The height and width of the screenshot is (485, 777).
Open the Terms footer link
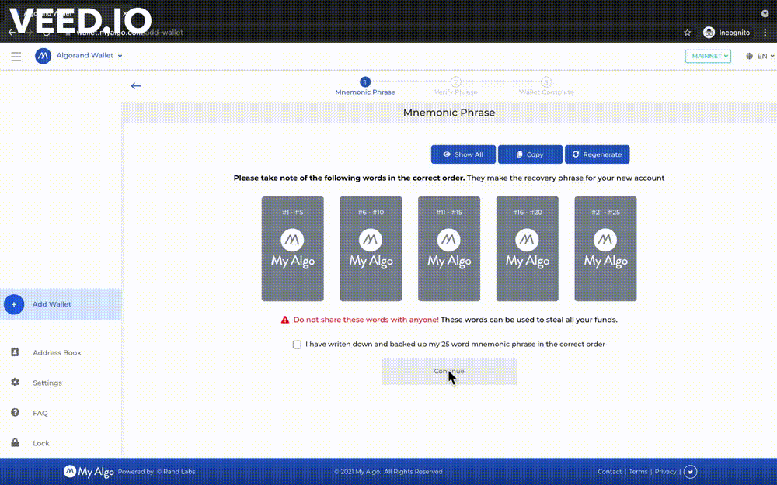pyautogui.click(x=638, y=472)
